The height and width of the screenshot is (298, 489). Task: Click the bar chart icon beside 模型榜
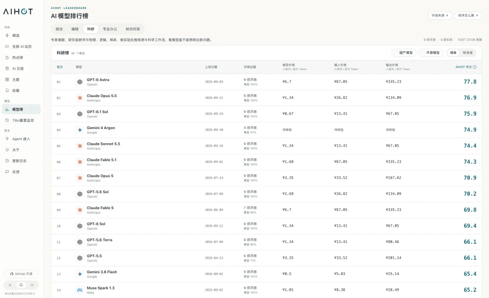7,109
